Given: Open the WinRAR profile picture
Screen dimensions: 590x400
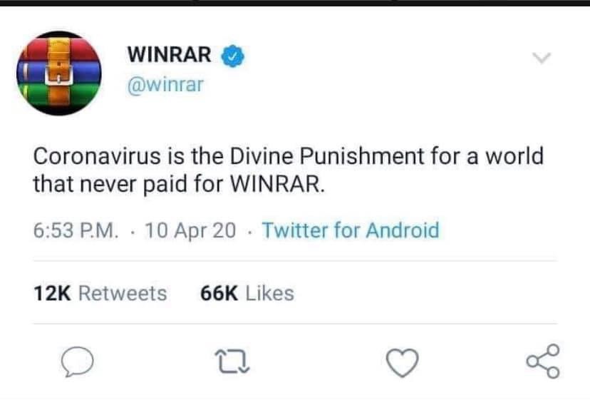Looking at the screenshot, I should [59, 73].
